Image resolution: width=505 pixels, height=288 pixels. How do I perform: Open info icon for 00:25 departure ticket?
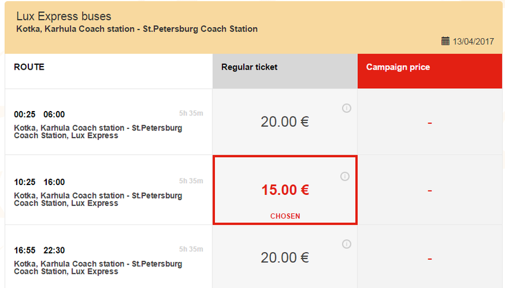coord(346,109)
